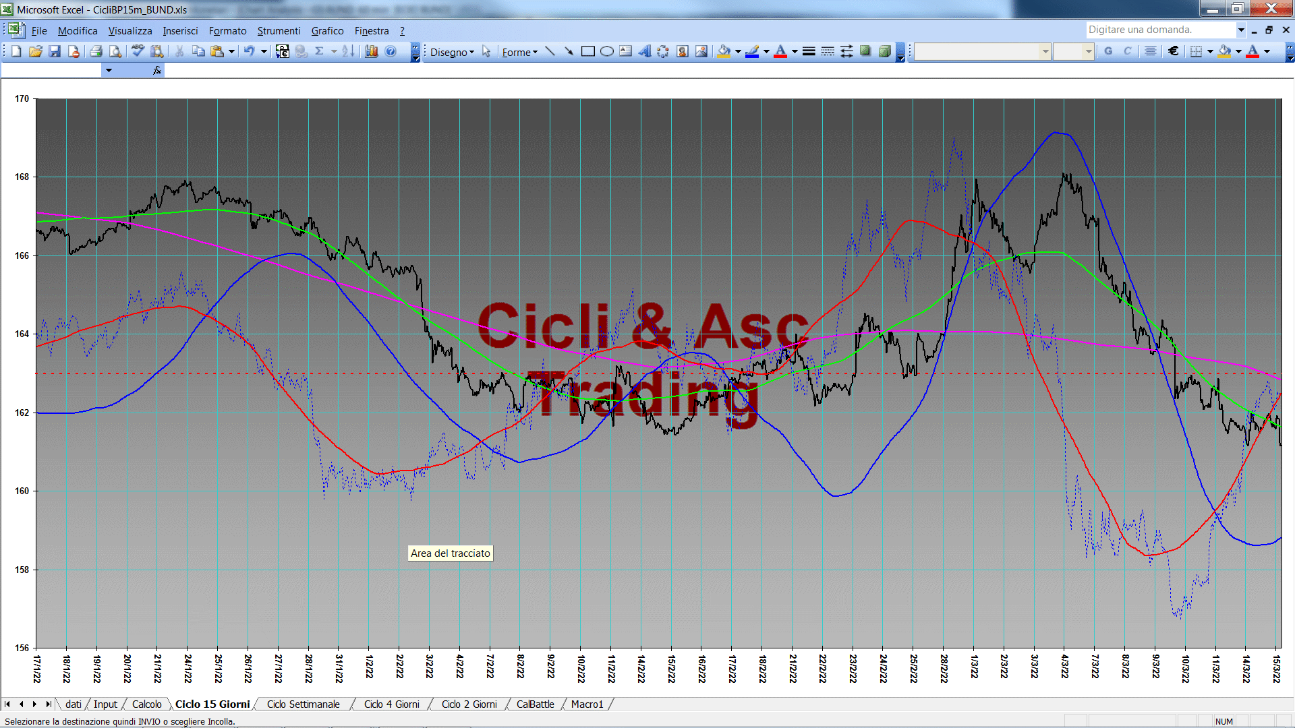
Task: Run the spelling check ABC icon
Action: pos(138,51)
